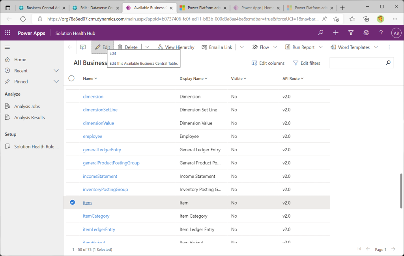Viewport: 404px width, 256px height.
Task: Collapse the site map hamburger menu
Action: [x=7, y=47]
